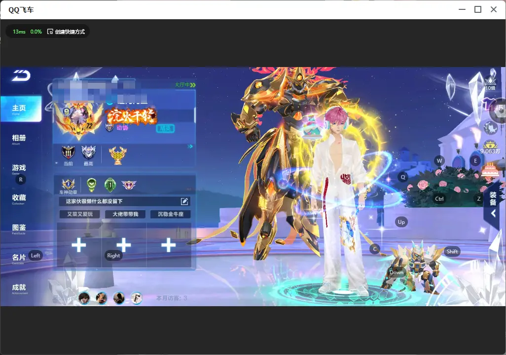The height and width of the screenshot is (355, 506).
Task: Select the 大佬带带我 tag
Action: click(125, 214)
